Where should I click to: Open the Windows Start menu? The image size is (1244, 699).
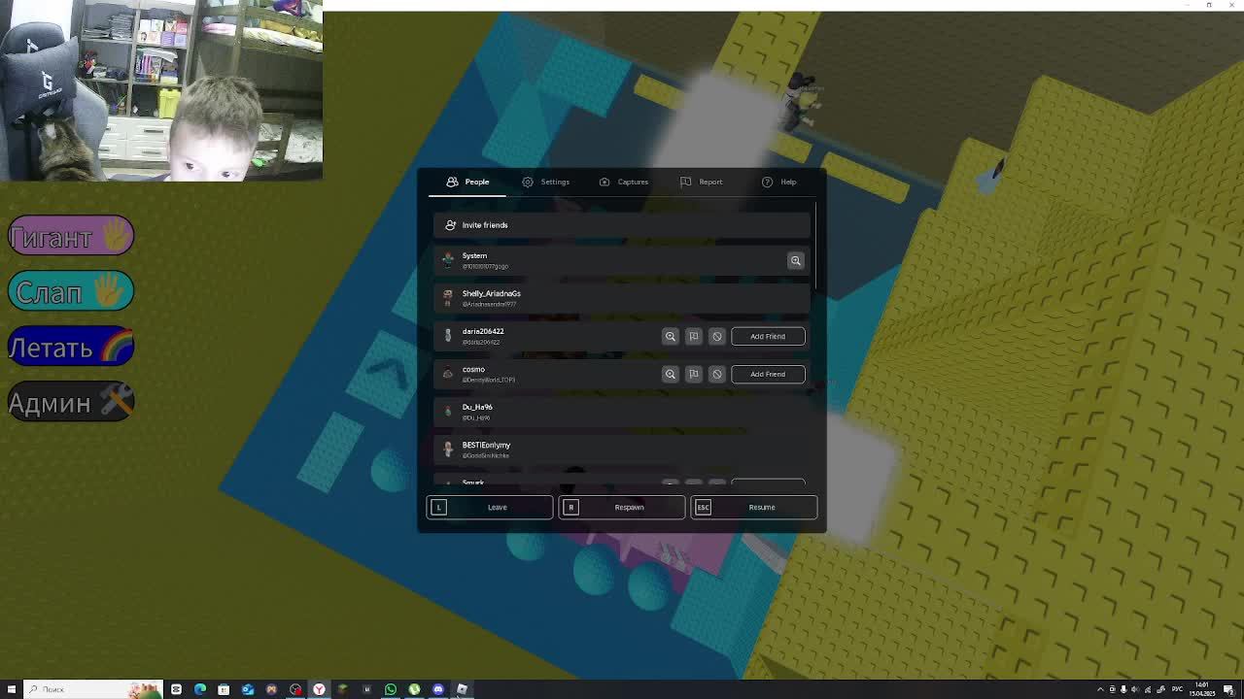(12, 689)
